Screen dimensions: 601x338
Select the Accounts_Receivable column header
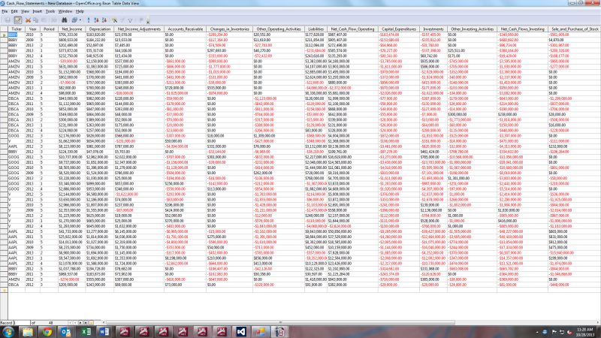(x=185, y=29)
